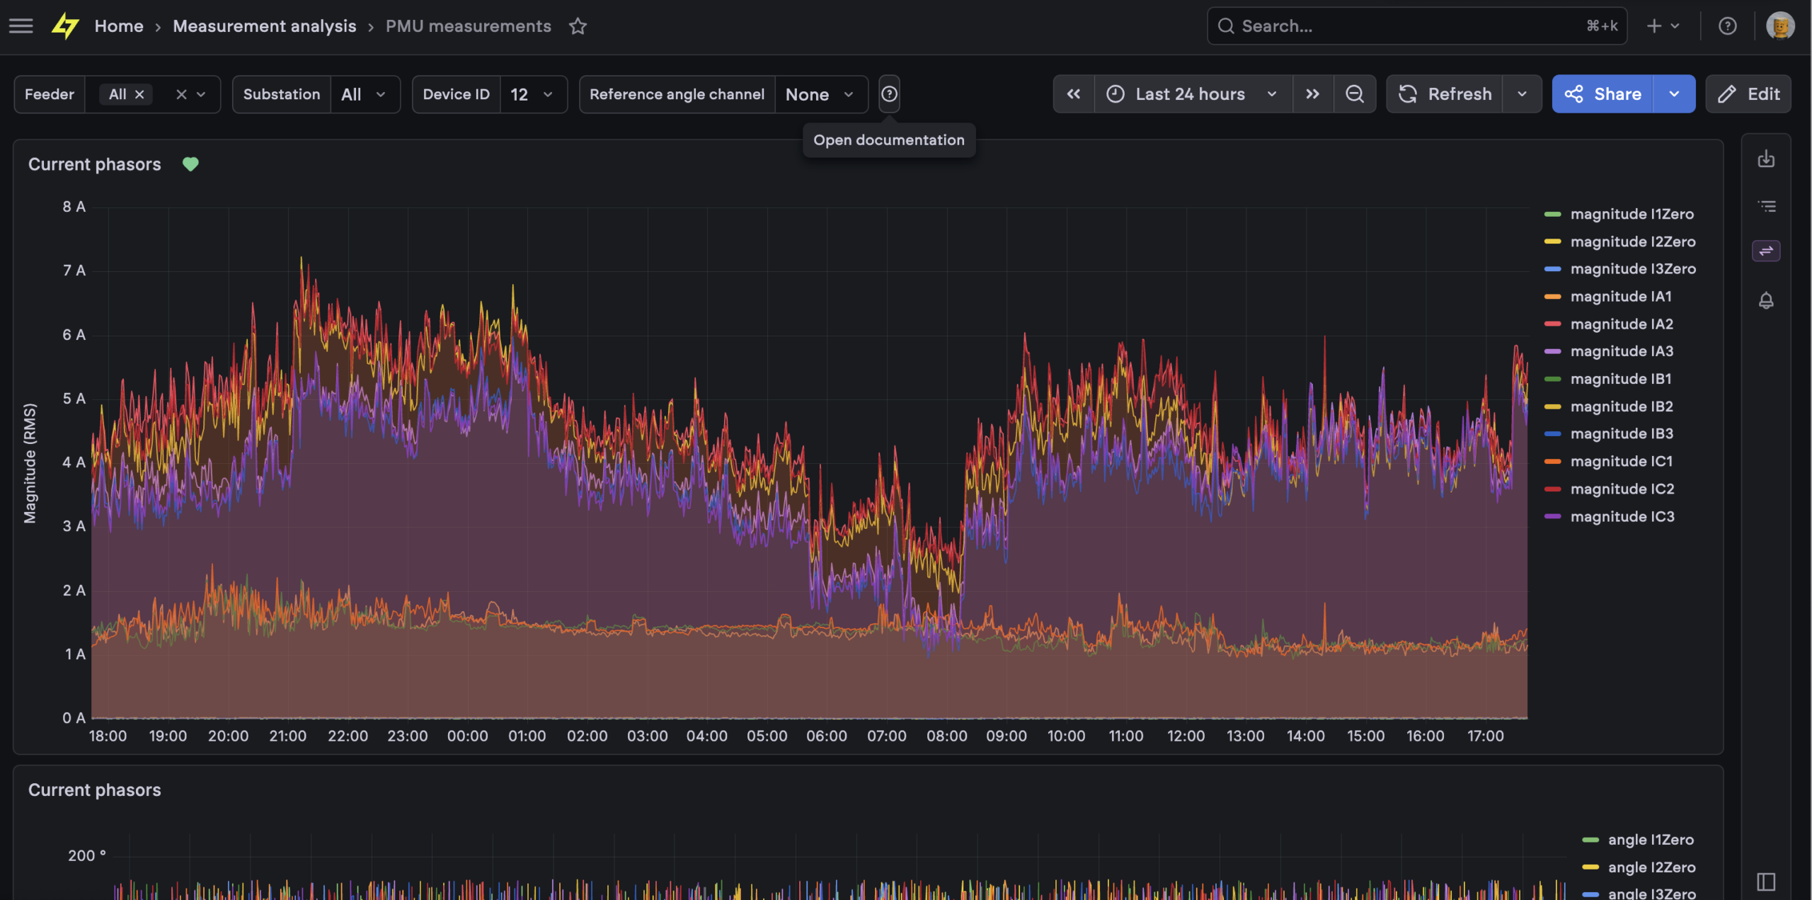Screen dimensions: 1812x900
Task: Shift time range backward with double-left arrows
Action: point(1074,94)
